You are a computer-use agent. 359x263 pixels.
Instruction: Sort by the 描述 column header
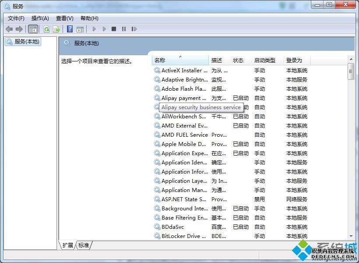219,60
